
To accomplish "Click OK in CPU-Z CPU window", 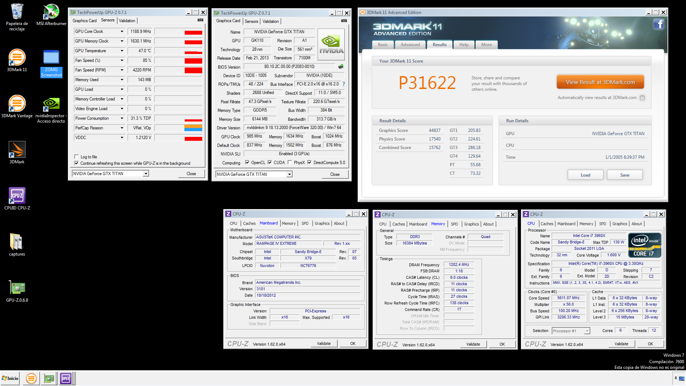I will pos(650,344).
